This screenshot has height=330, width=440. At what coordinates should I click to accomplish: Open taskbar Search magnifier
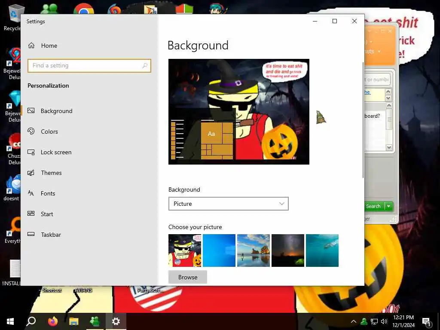(31, 321)
